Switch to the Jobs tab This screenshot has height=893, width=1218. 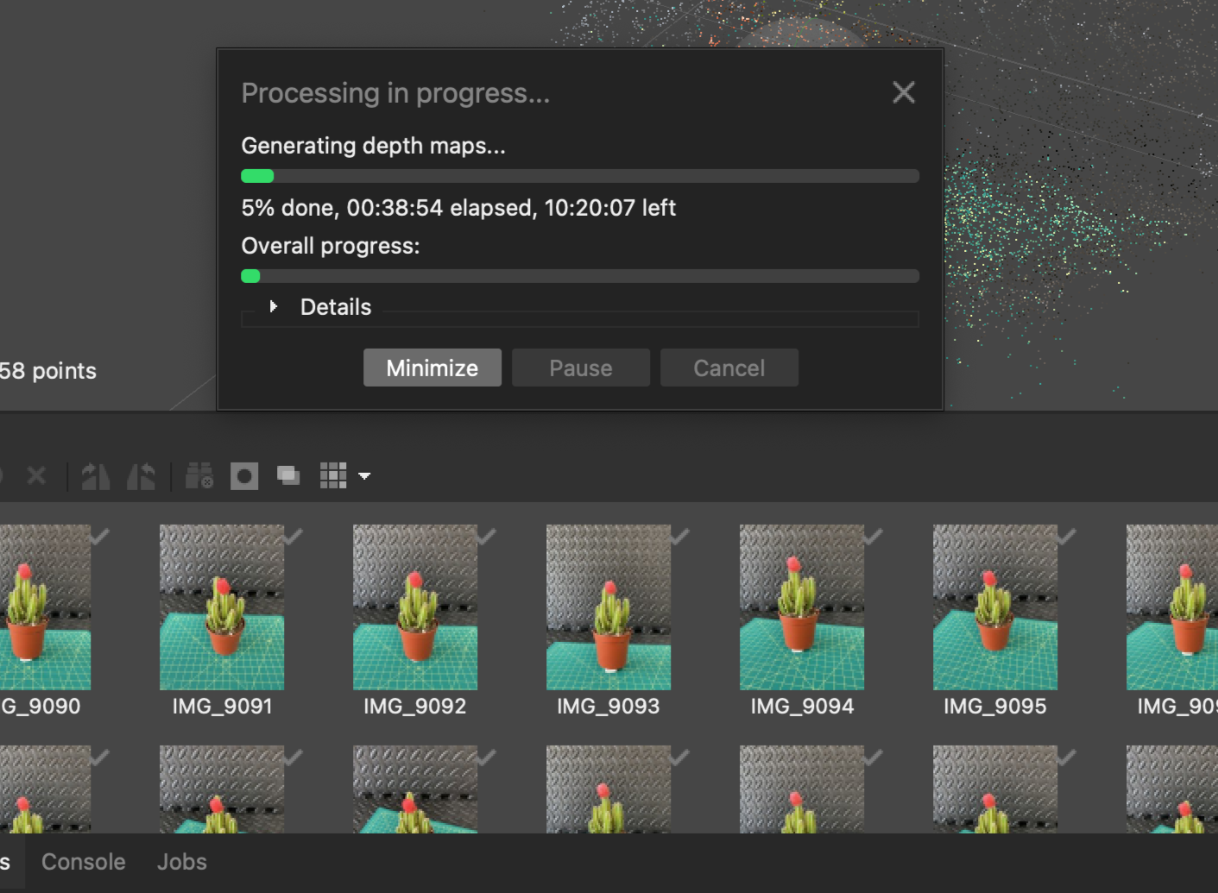click(182, 862)
